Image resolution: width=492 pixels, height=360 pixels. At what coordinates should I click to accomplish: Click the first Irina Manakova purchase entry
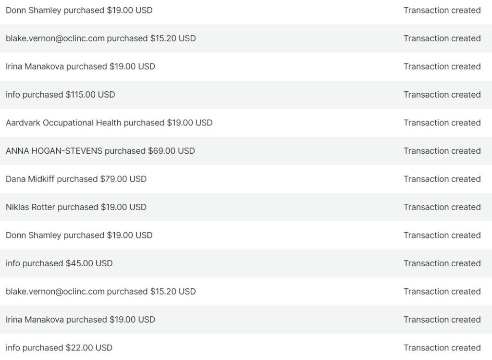(80, 67)
